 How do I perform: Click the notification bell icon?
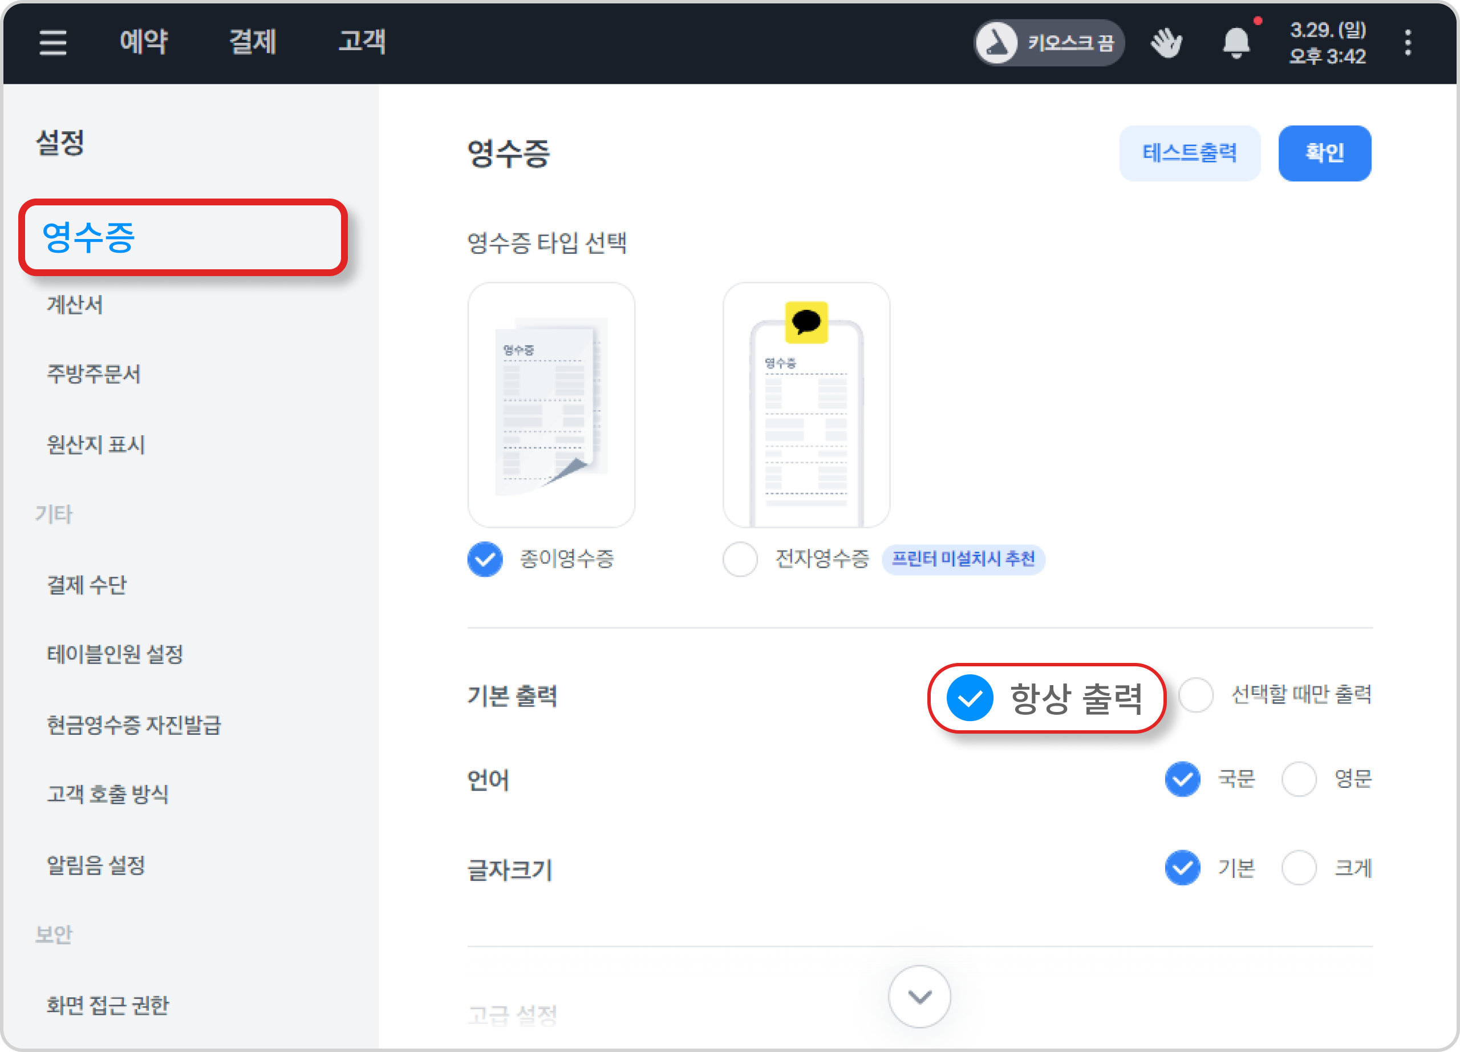(1235, 43)
